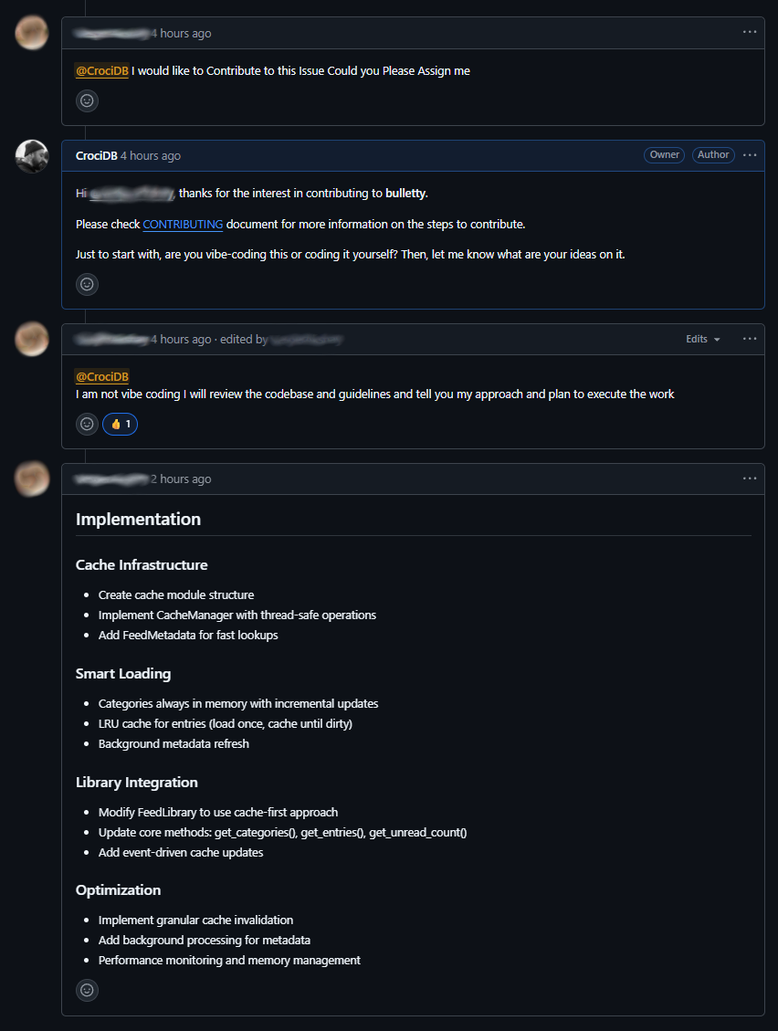Open the options menu on the first comment
This screenshot has height=1031, width=778.
coord(750,32)
